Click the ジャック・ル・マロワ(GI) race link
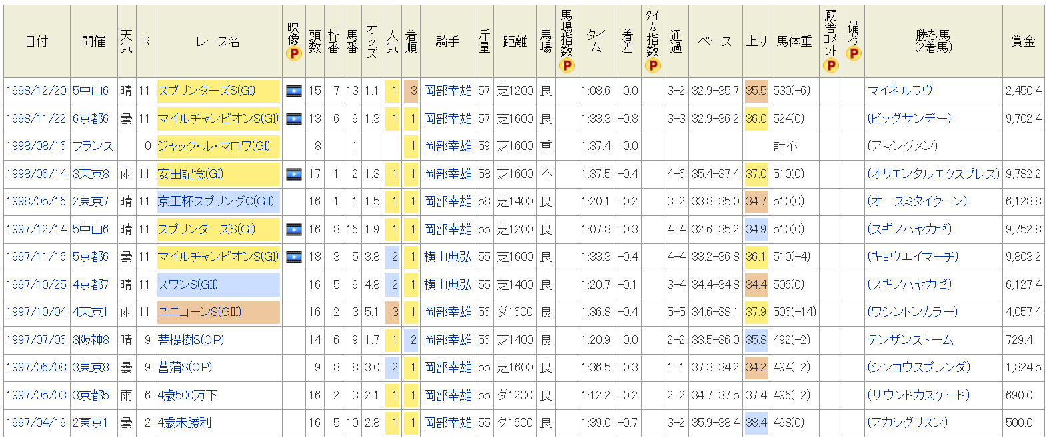Screen dimensions: 1047x440 [213, 146]
